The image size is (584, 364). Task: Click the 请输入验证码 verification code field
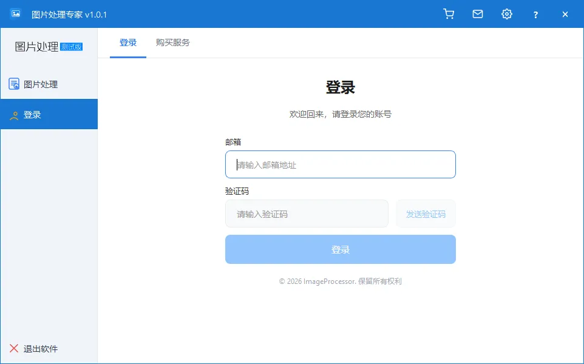pyautogui.click(x=307, y=214)
